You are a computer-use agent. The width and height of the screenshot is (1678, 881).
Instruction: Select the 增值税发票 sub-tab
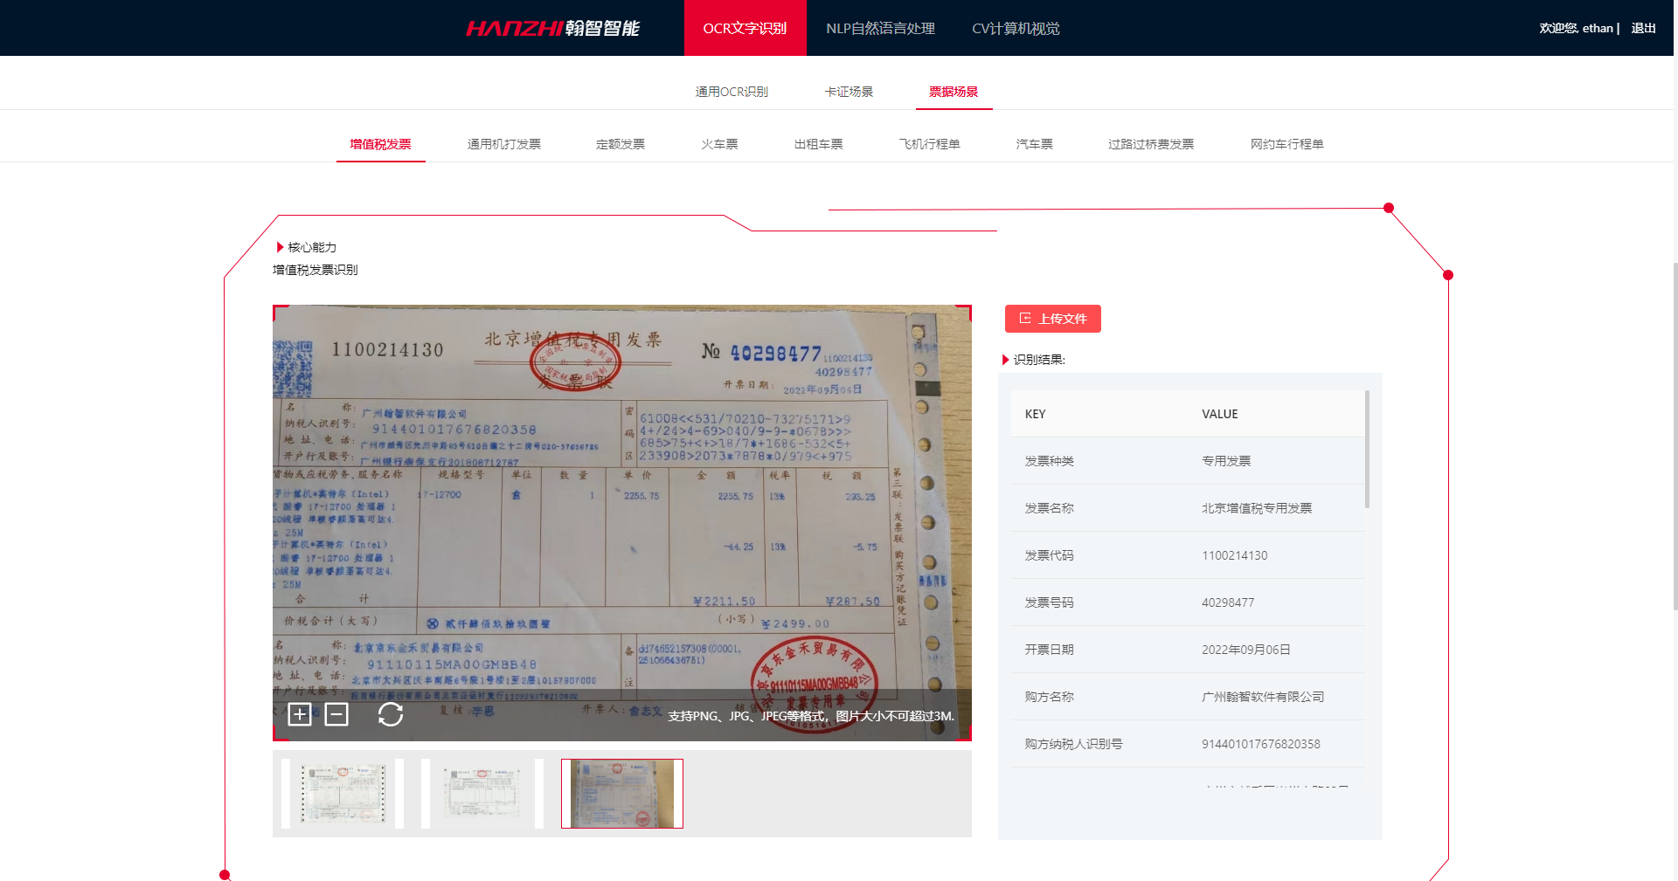[x=380, y=144]
